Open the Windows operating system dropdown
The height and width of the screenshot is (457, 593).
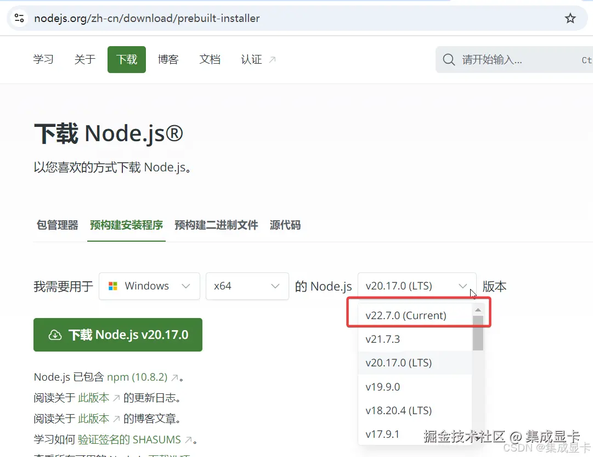click(149, 286)
